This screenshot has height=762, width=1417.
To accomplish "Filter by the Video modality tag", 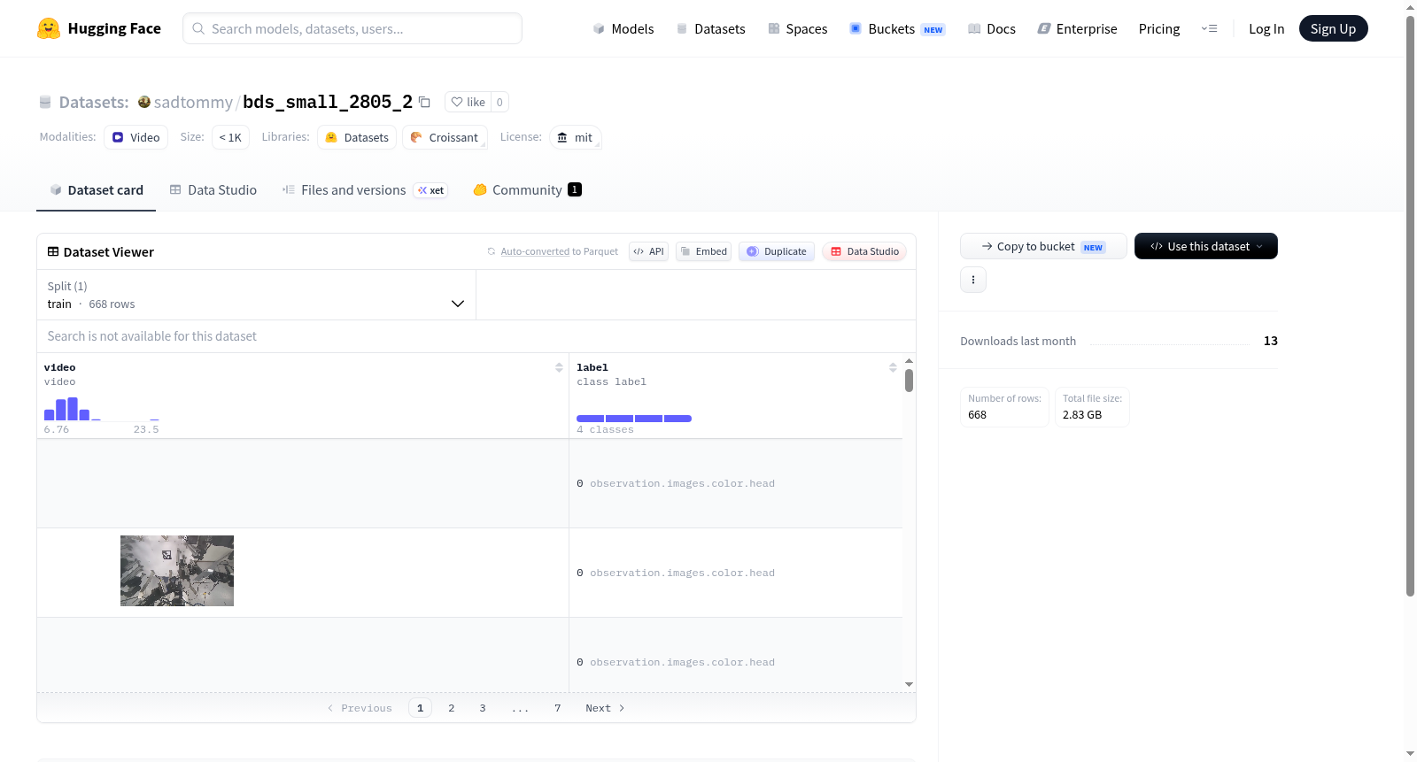I will click(136, 137).
